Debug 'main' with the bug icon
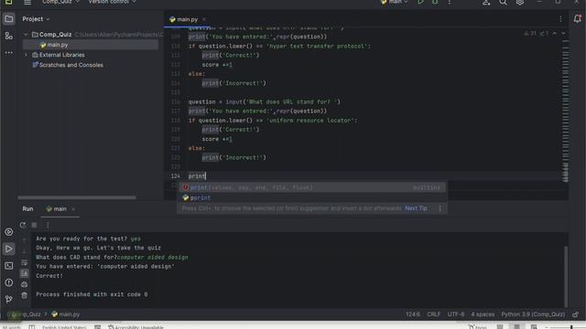The image size is (586, 329). [435, 2]
